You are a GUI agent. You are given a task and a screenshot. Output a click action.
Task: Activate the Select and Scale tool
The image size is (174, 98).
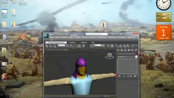click(x=91, y=46)
